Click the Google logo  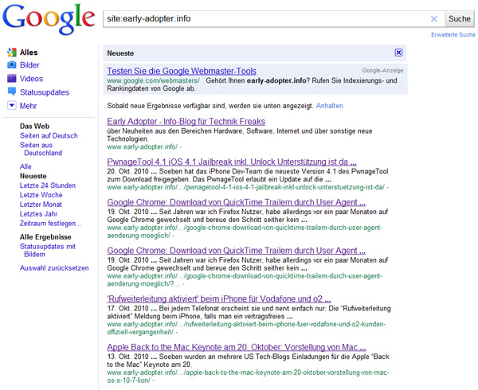pyautogui.click(x=49, y=19)
